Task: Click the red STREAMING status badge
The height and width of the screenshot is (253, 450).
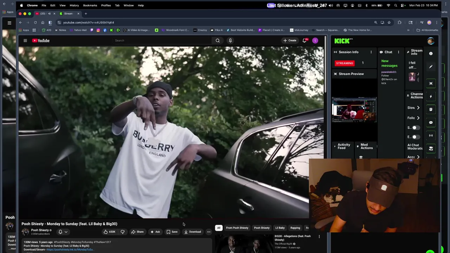Action: coord(345,63)
